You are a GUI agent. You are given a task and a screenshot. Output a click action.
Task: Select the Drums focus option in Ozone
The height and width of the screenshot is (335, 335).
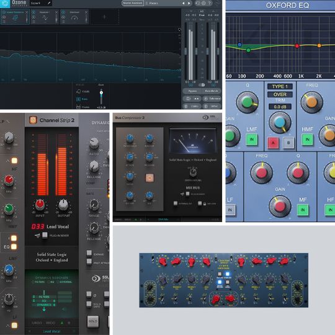coord(83,107)
